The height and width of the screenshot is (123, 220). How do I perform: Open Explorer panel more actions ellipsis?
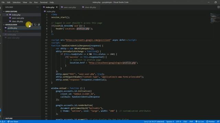point(37,7)
